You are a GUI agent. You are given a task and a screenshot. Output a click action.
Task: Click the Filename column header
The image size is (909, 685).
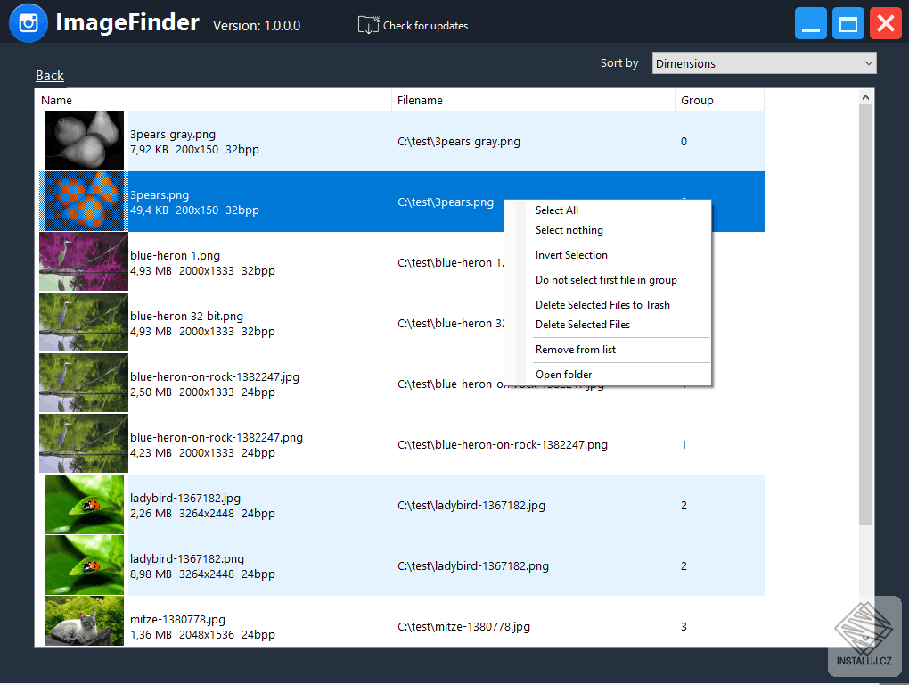coord(533,101)
